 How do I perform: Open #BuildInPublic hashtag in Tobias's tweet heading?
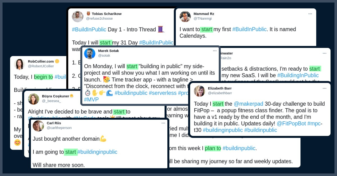coord(89,29)
